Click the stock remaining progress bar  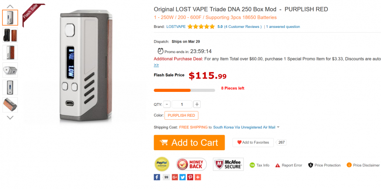pyautogui.click(x=184, y=90)
